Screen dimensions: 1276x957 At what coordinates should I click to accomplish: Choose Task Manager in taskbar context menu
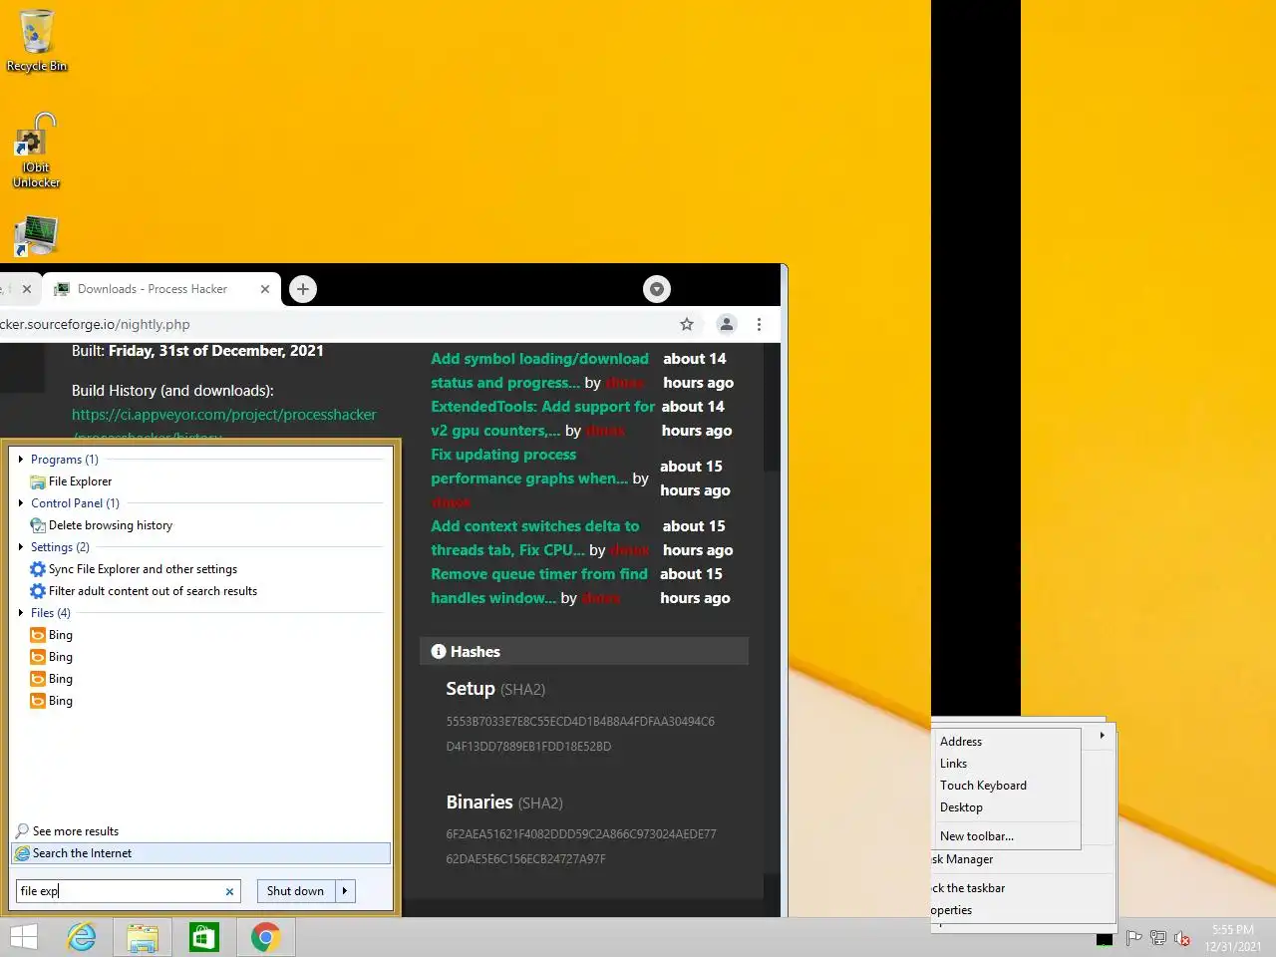coord(1022,859)
